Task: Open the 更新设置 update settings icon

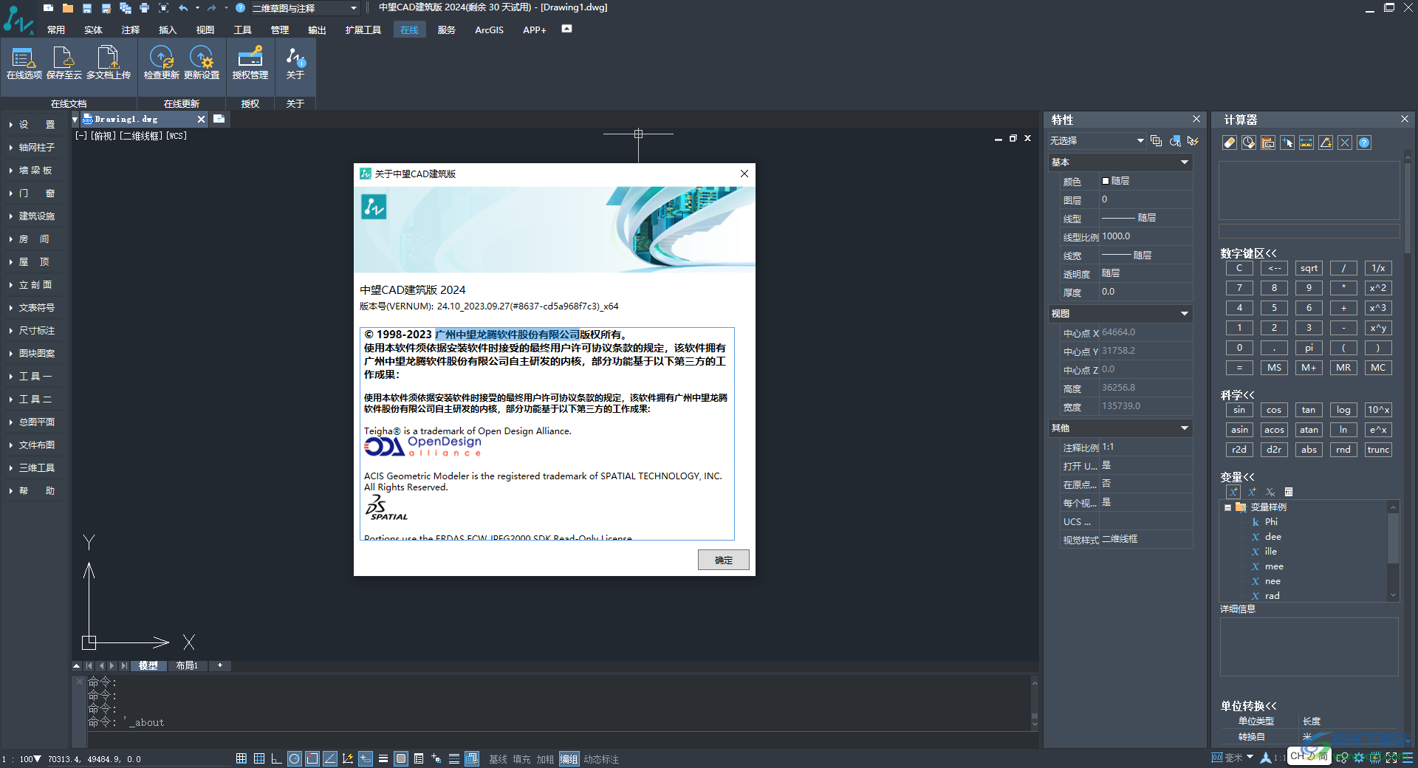Action: click(201, 63)
